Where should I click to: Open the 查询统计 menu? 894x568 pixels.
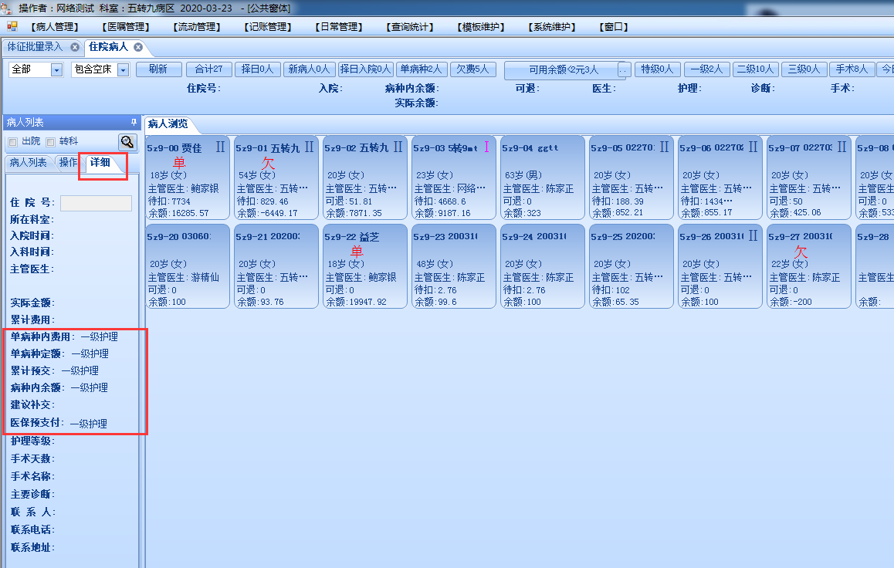click(409, 27)
